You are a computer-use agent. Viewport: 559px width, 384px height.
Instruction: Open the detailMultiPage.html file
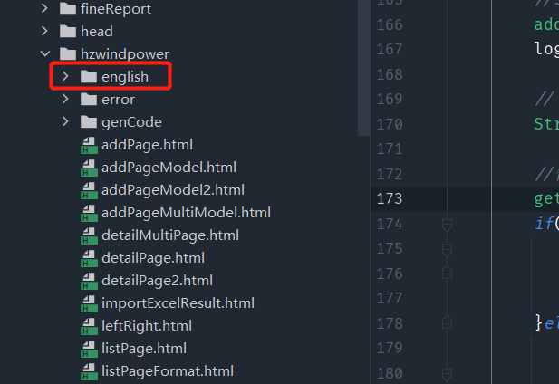[x=170, y=235]
